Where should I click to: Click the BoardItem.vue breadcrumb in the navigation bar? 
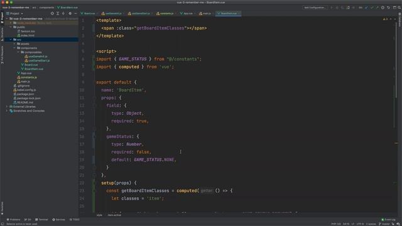tap(67, 8)
